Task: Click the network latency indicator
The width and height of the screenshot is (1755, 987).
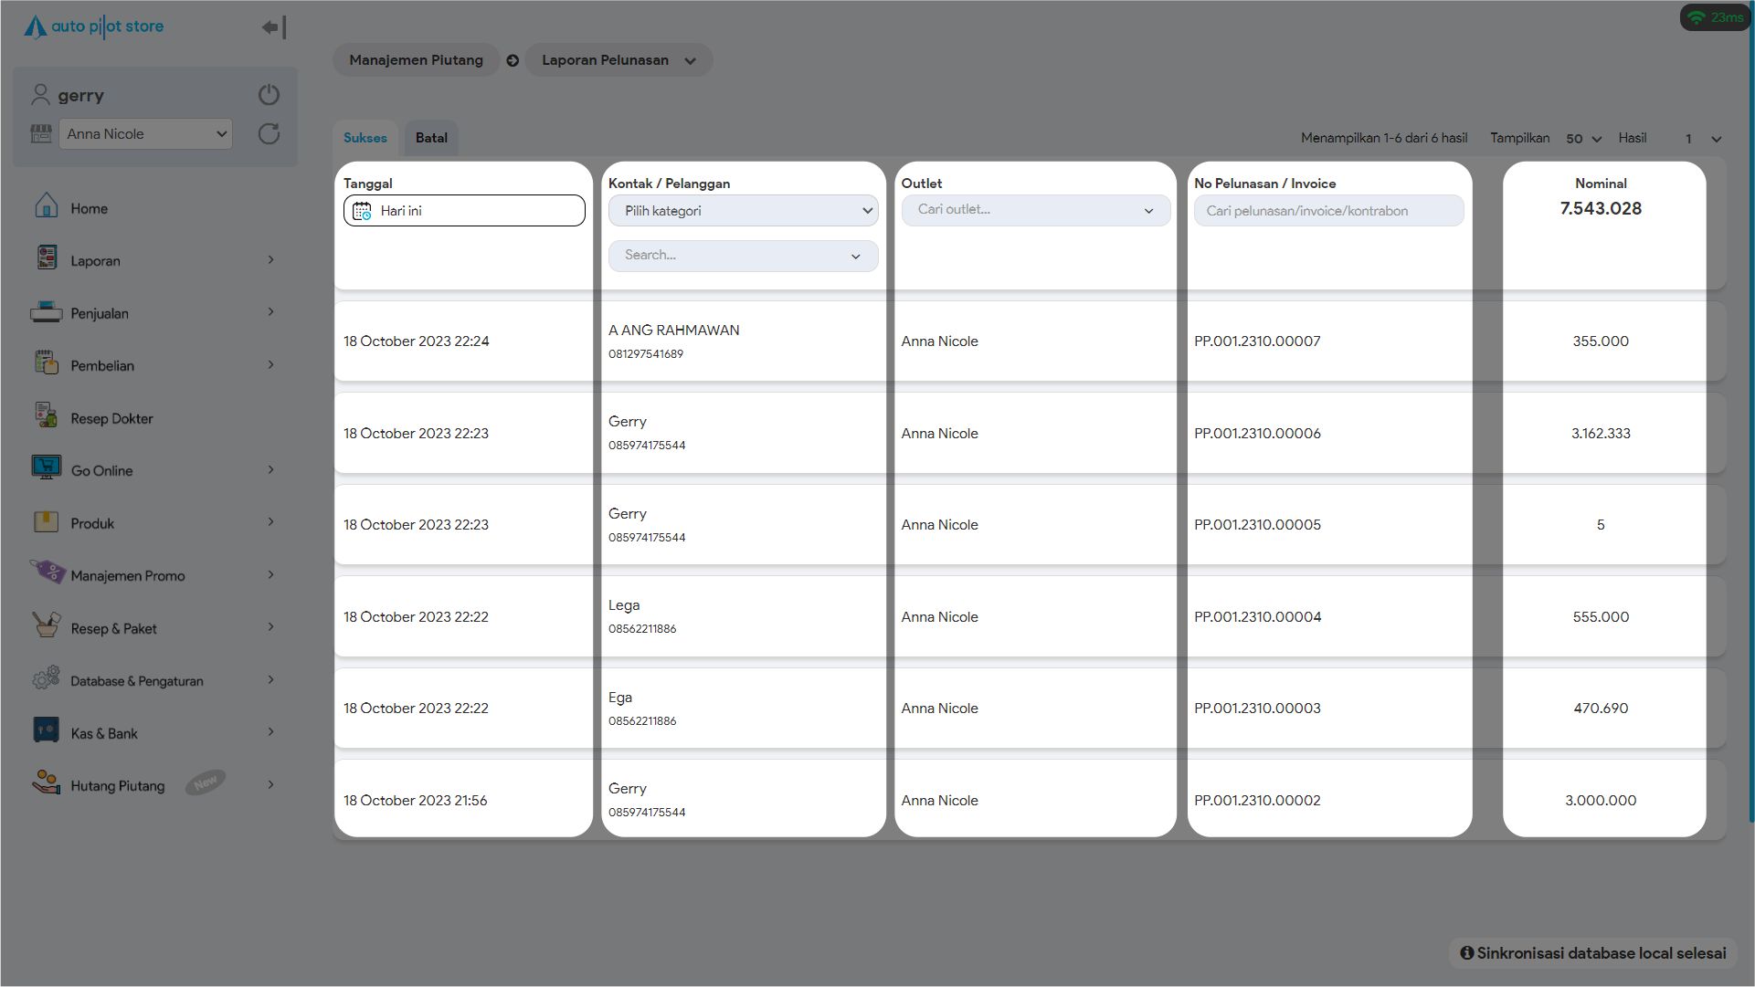Action: click(x=1715, y=17)
